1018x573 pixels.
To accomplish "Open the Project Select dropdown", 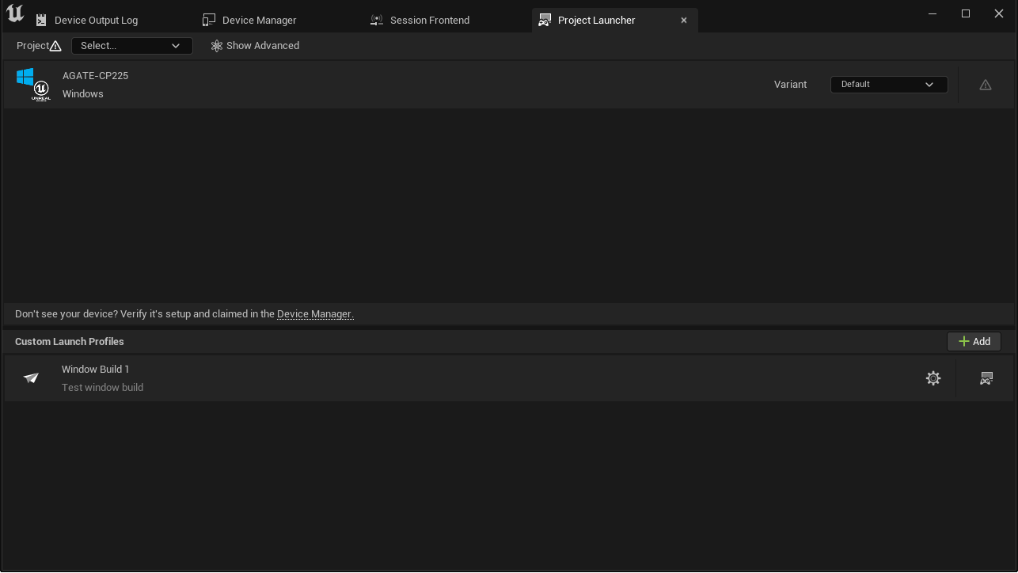I will [131, 46].
